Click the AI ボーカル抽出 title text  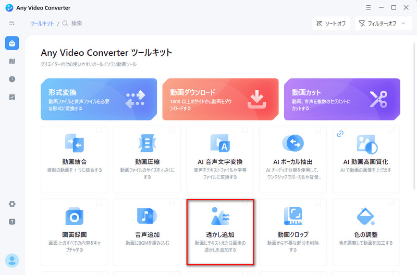[x=293, y=162]
